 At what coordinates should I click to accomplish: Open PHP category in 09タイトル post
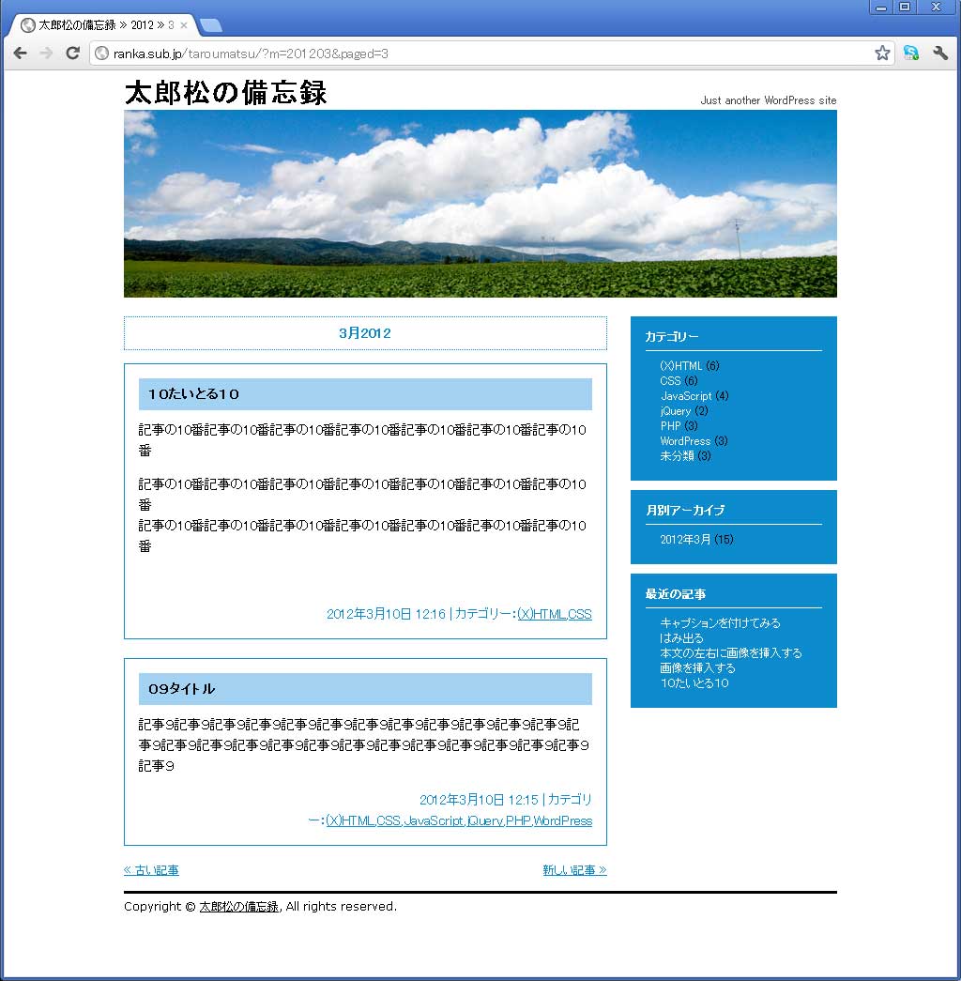[518, 820]
